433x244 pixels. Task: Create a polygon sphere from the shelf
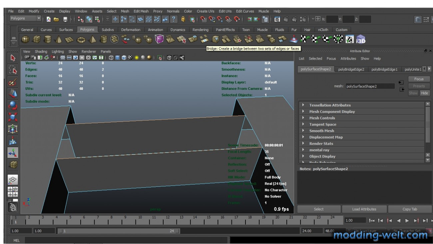point(25,40)
